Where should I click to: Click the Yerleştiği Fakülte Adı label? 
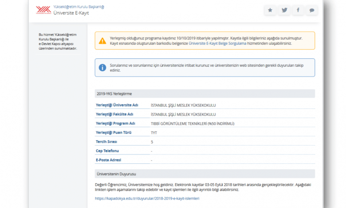114,114
